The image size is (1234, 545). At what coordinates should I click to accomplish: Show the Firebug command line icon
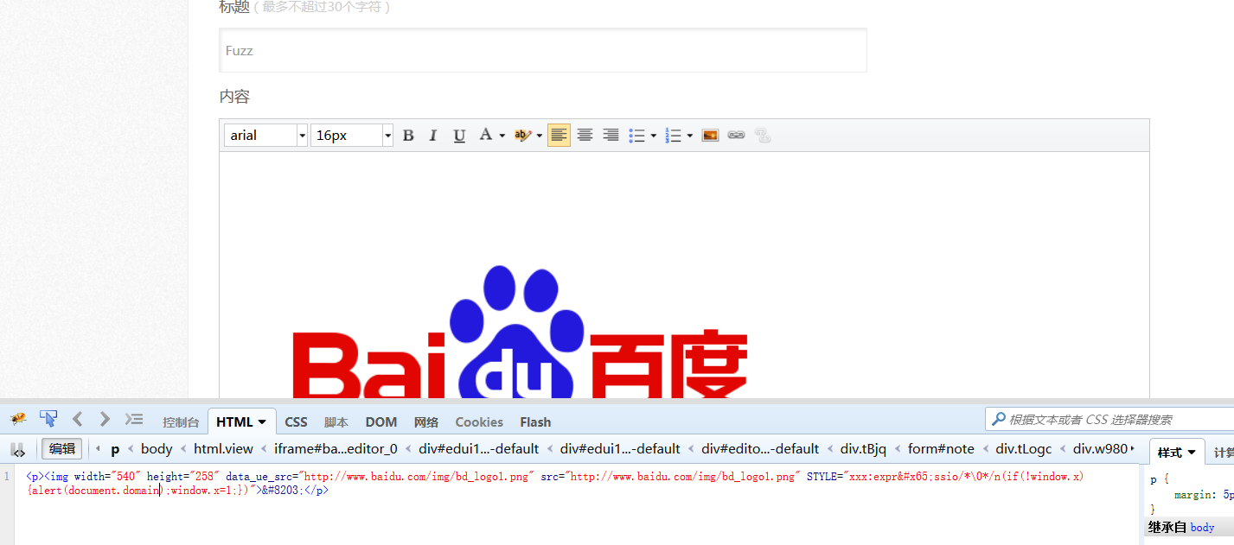pos(133,419)
